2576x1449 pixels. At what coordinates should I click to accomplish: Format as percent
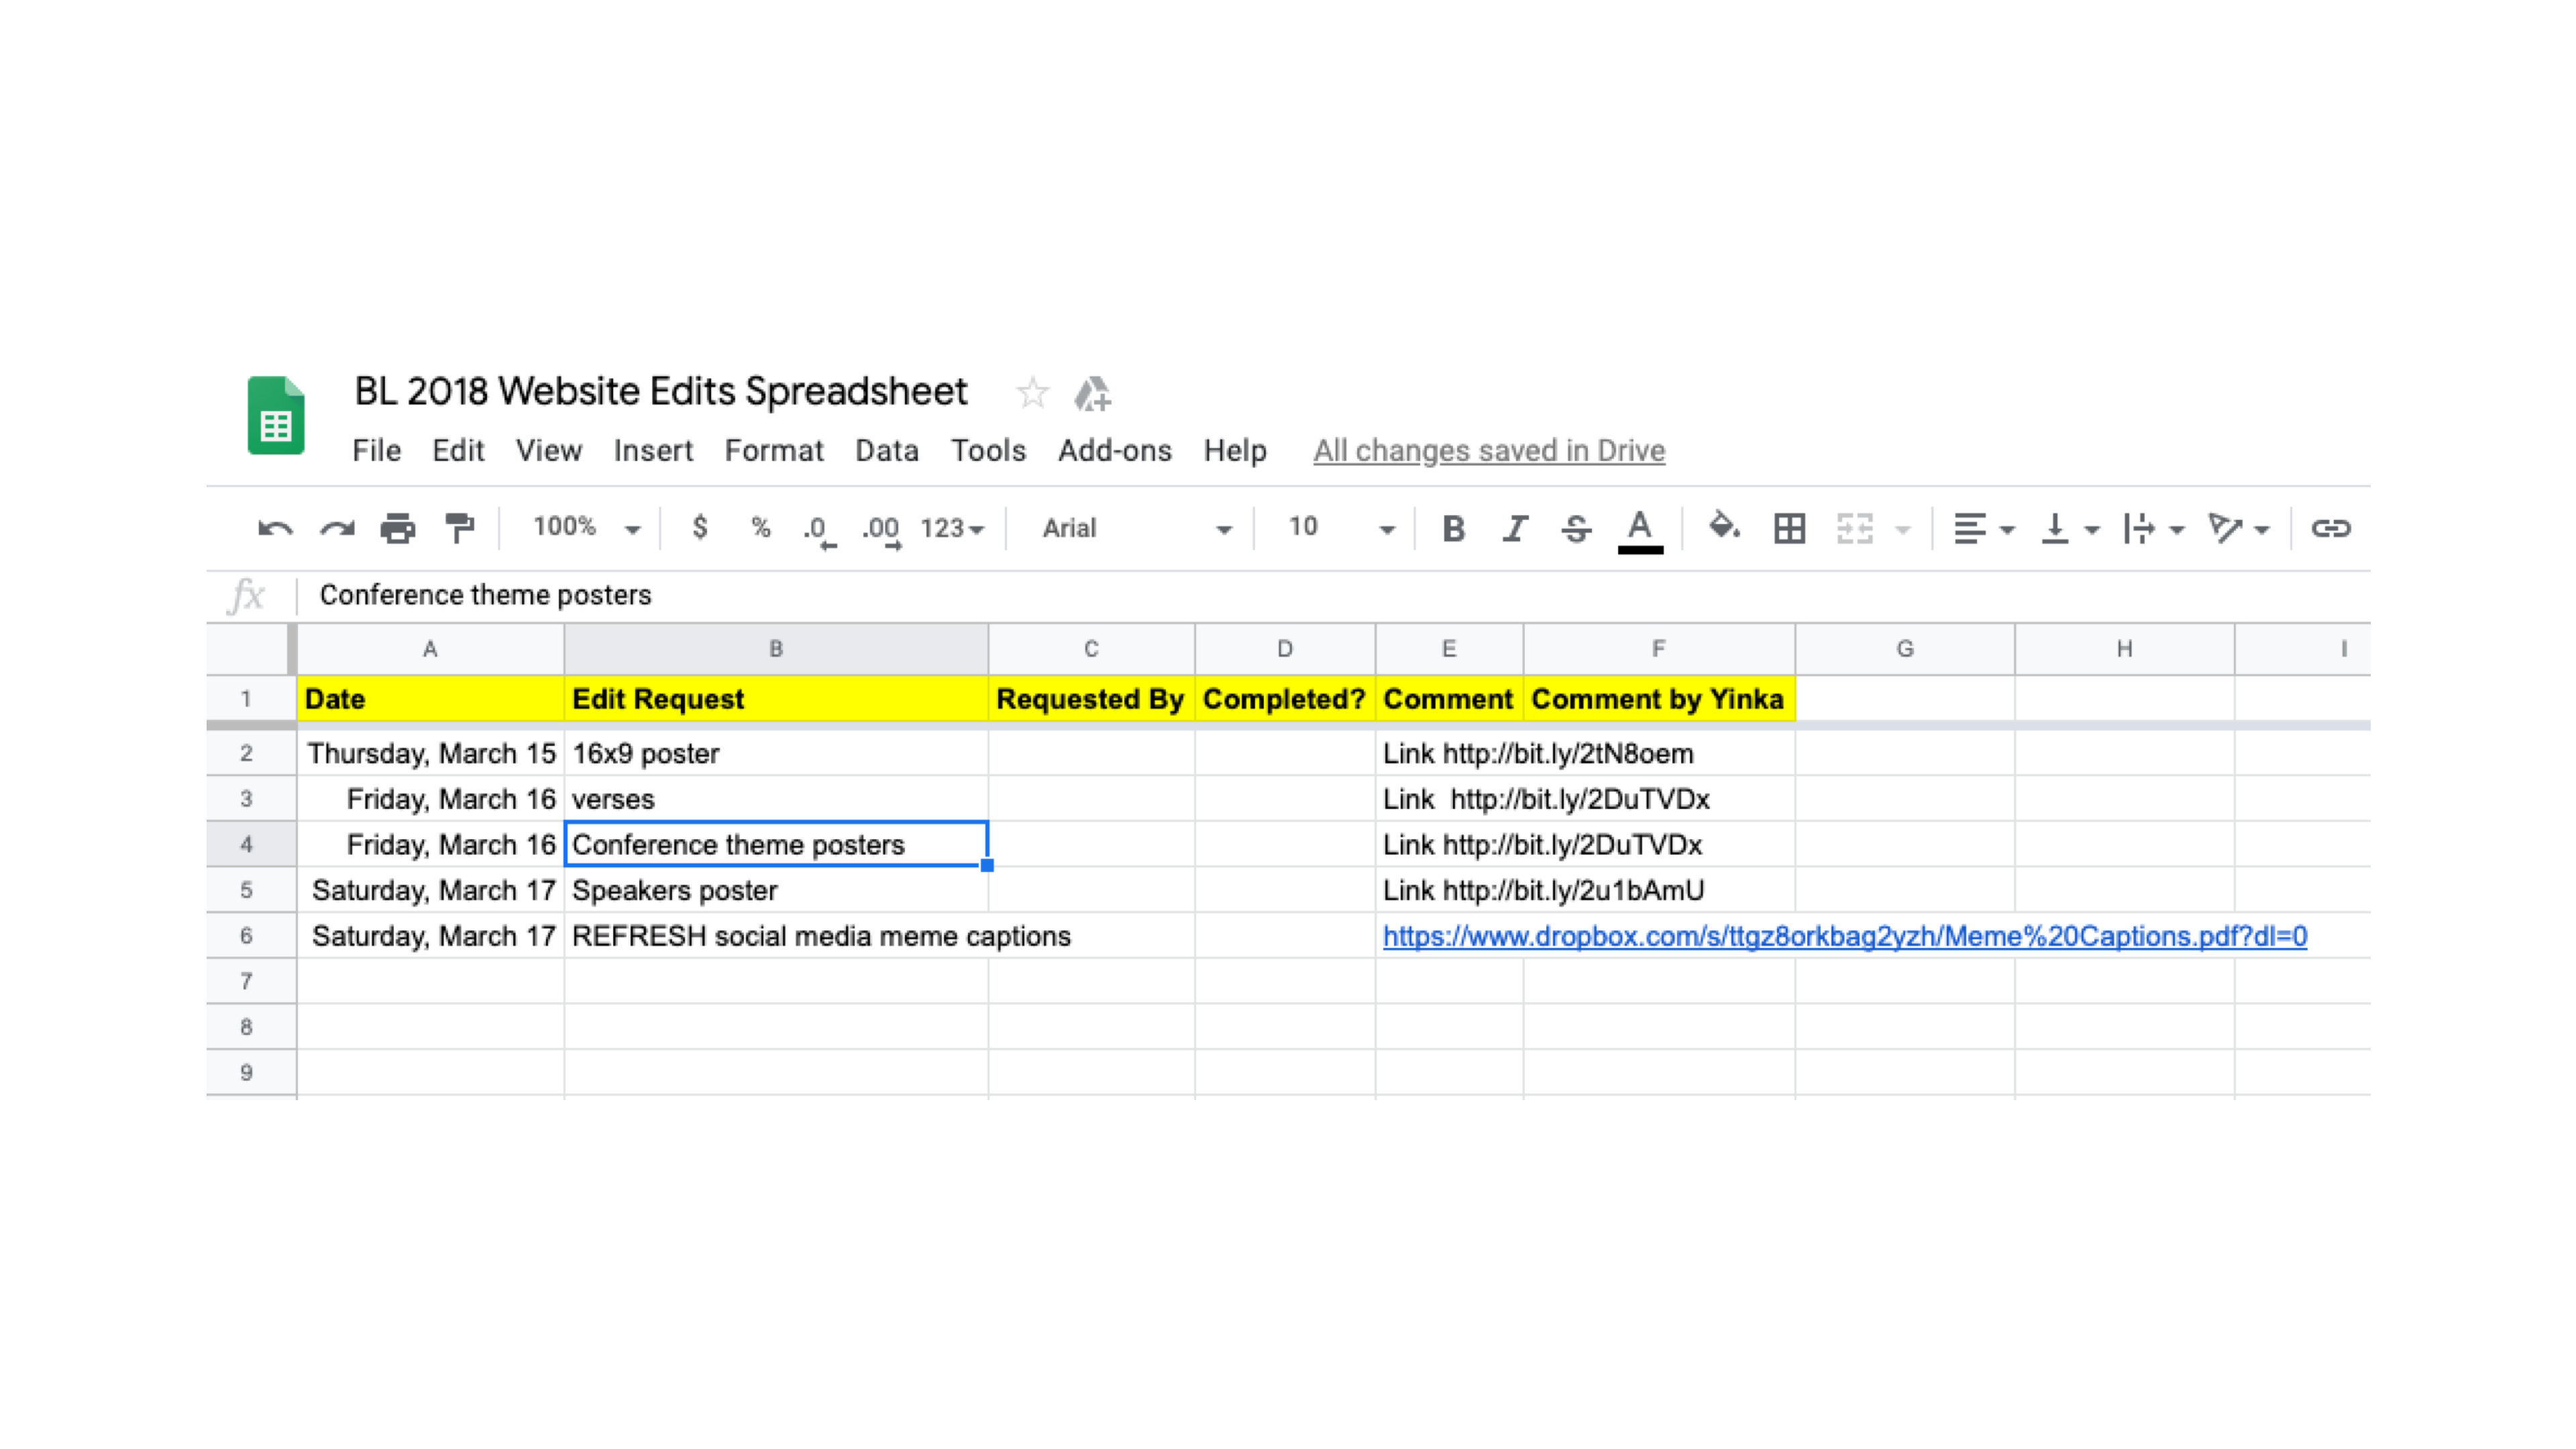761,527
